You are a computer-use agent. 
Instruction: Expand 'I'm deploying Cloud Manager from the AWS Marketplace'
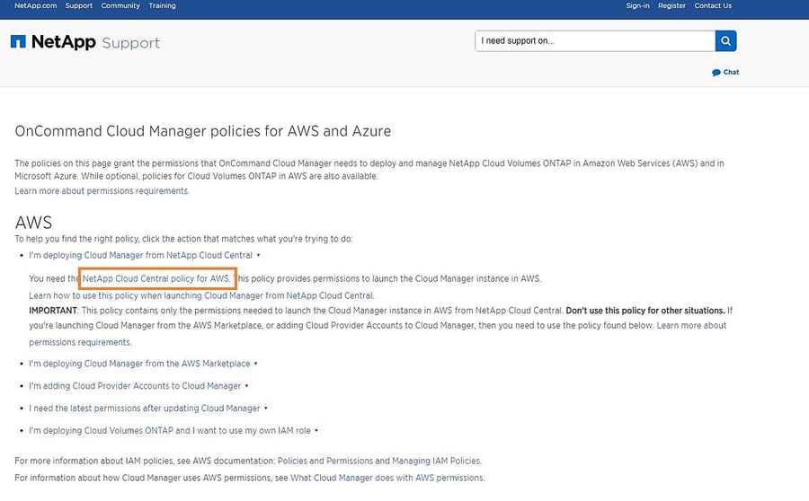click(143, 364)
